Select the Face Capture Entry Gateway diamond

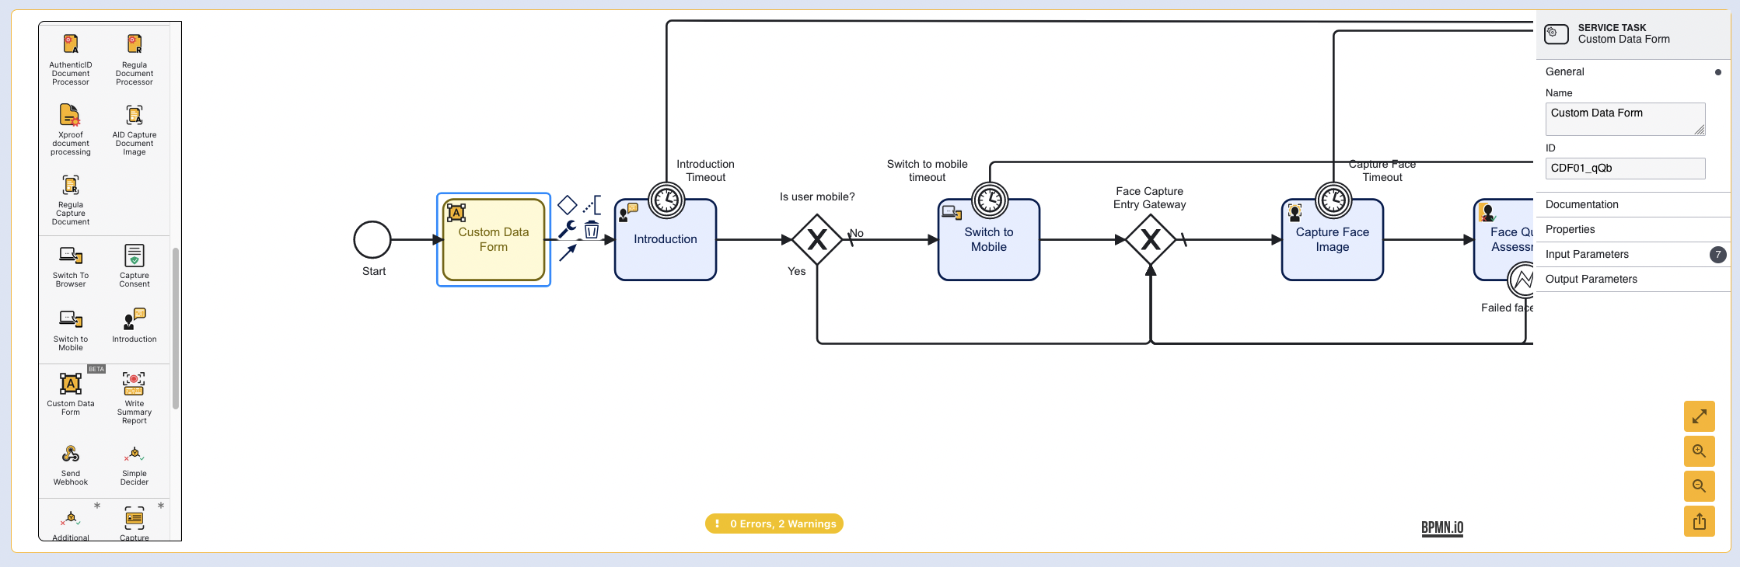point(1151,240)
